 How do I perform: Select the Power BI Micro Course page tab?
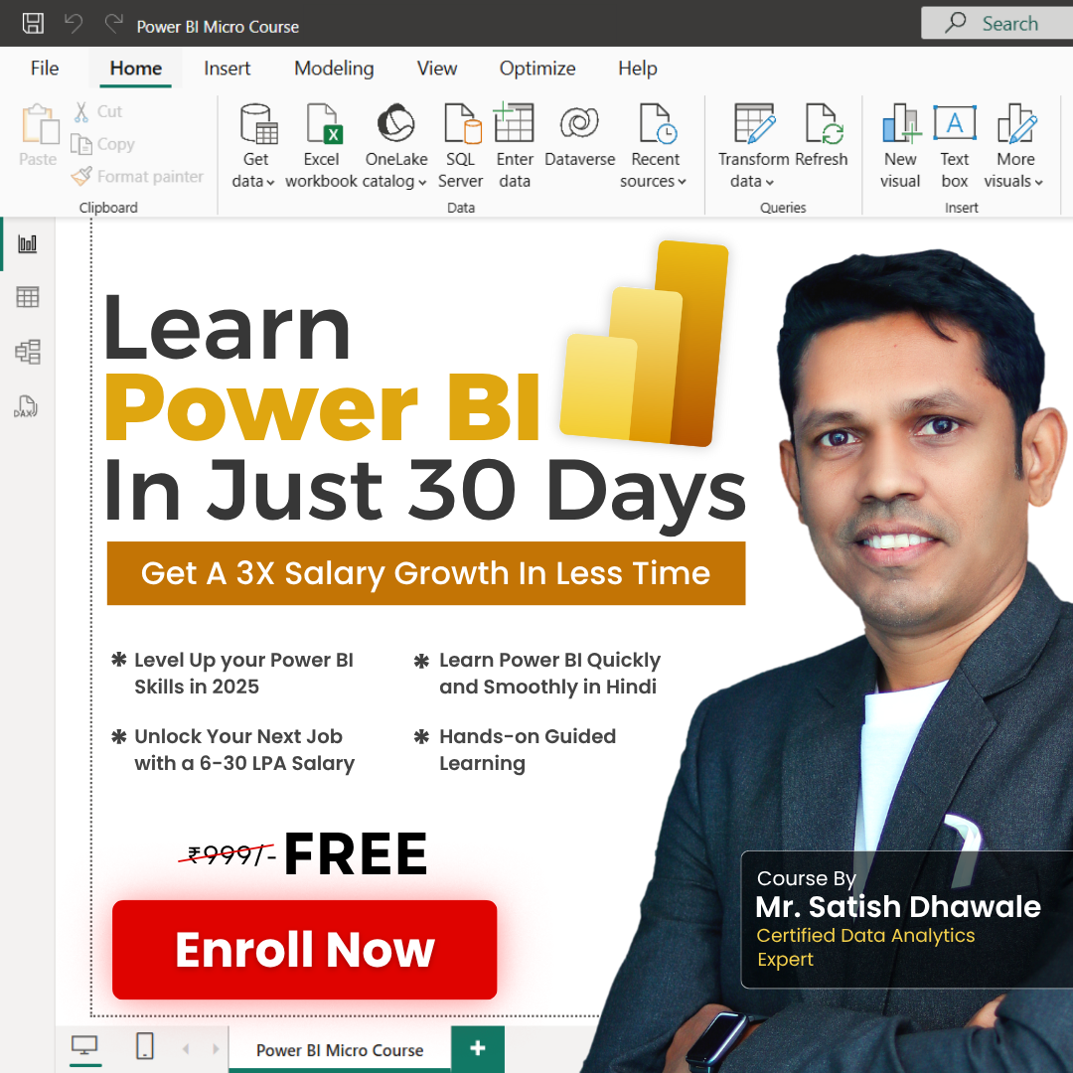click(340, 1050)
